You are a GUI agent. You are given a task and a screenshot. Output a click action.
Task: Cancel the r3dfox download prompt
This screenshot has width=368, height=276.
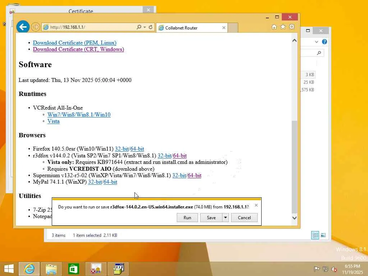[x=244, y=217]
